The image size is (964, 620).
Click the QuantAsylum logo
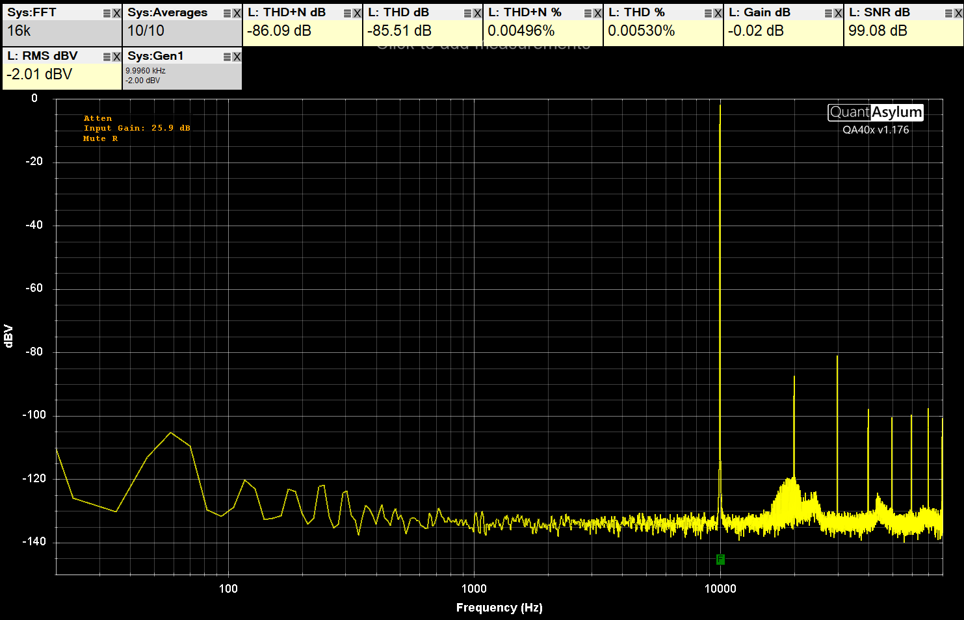876,112
